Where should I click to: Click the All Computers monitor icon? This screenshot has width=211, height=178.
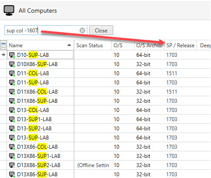tap(9, 10)
